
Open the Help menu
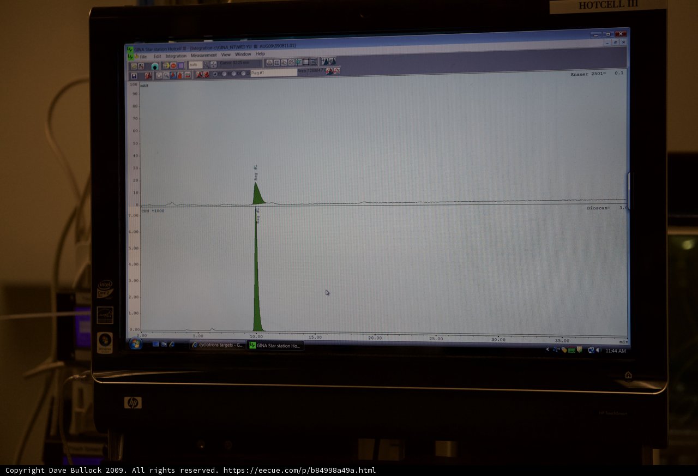click(x=260, y=53)
